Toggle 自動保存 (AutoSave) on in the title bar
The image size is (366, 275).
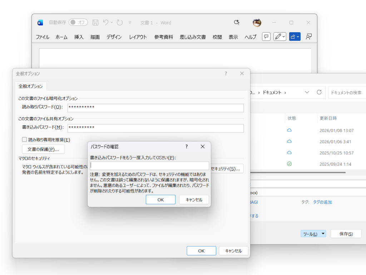pos(78,22)
